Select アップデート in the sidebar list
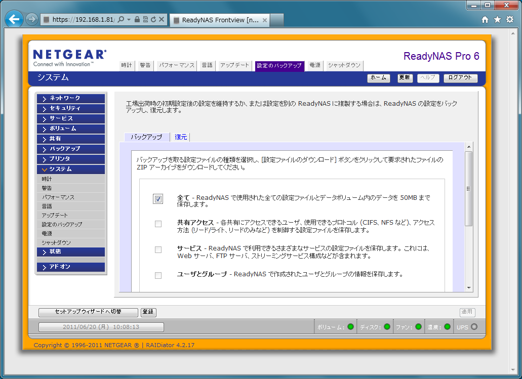 [x=55, y=215]
